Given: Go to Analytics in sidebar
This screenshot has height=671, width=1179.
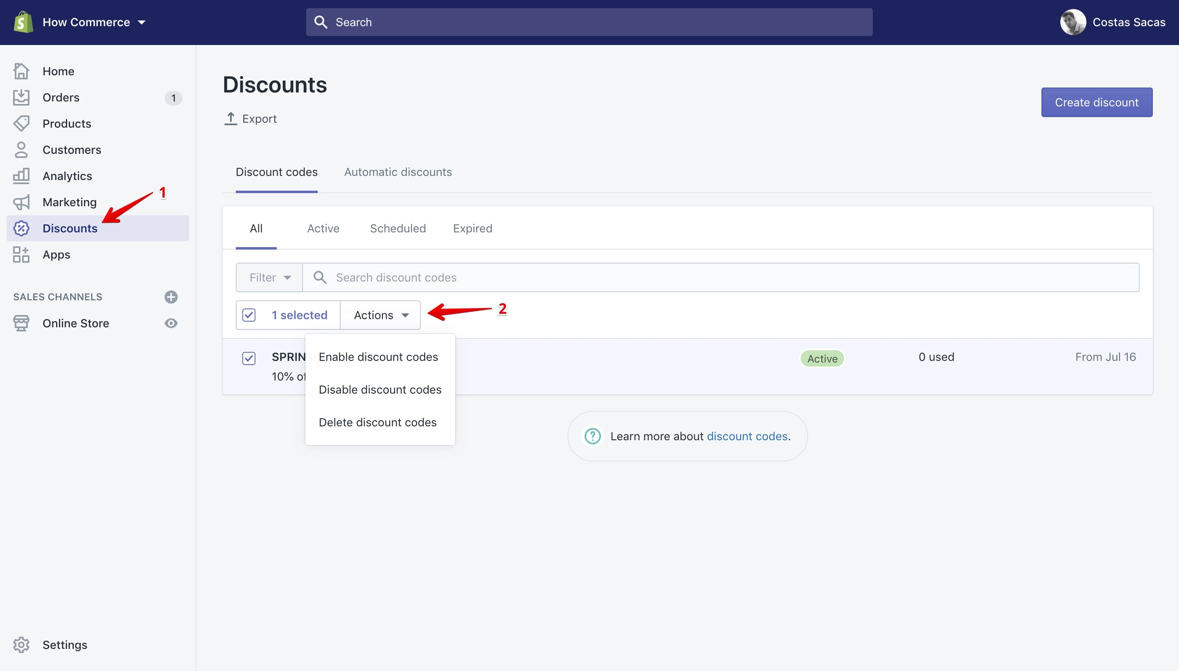Looking at the screenshot, I should tap(67, 176).
